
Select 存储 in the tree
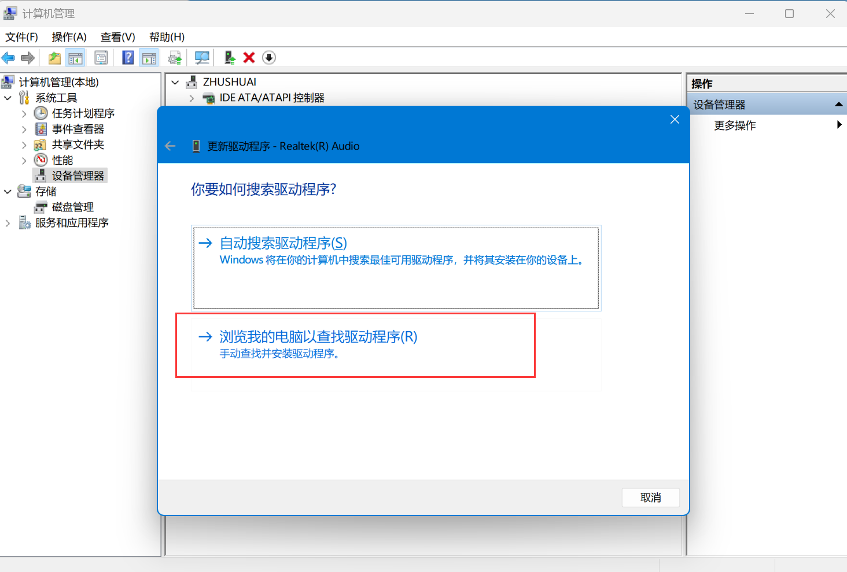tap(46, 191)
